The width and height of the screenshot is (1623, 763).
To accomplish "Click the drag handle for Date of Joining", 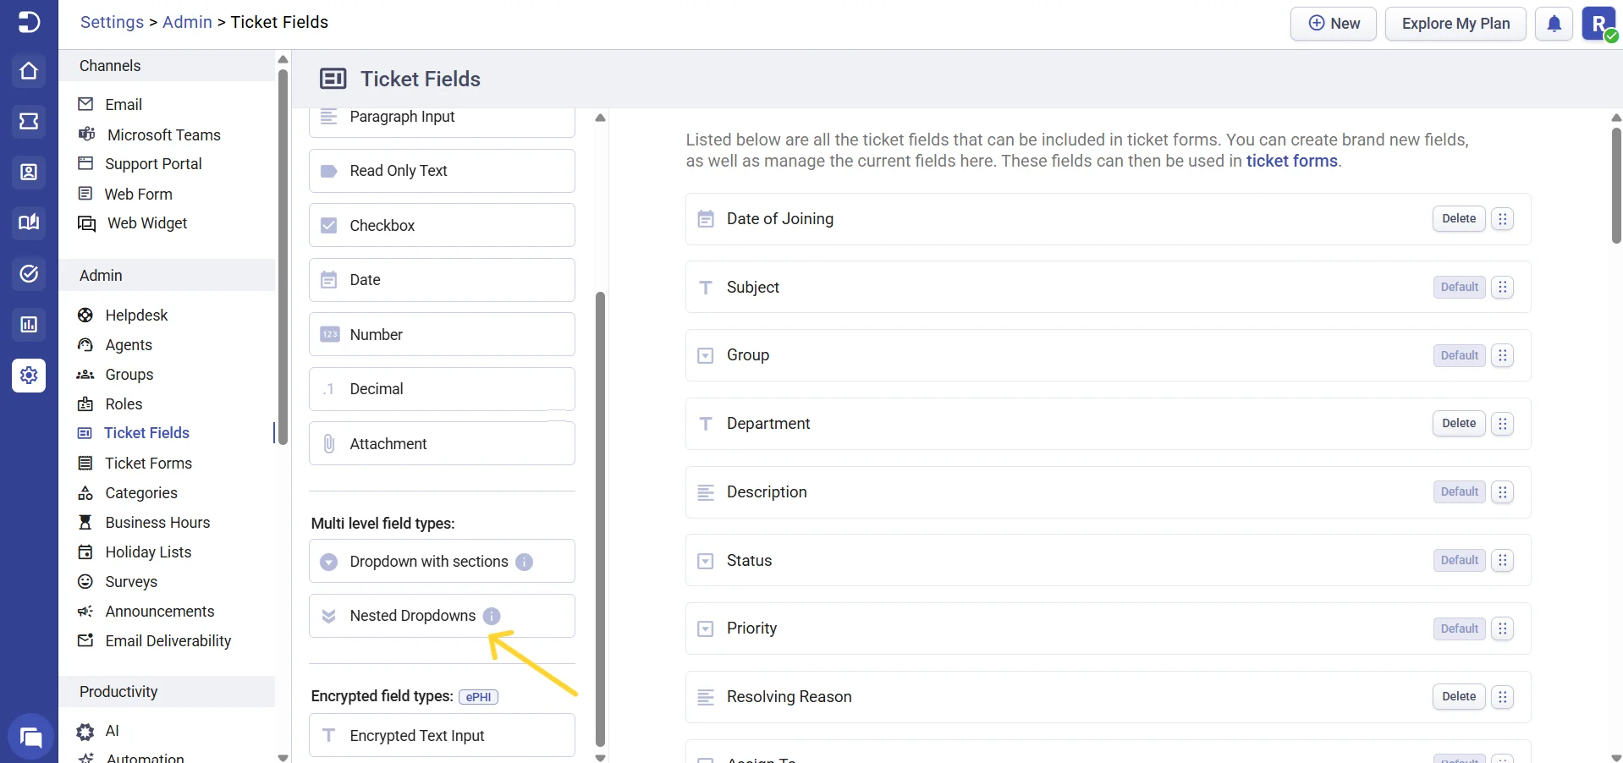I will [x=1503, y=219].
